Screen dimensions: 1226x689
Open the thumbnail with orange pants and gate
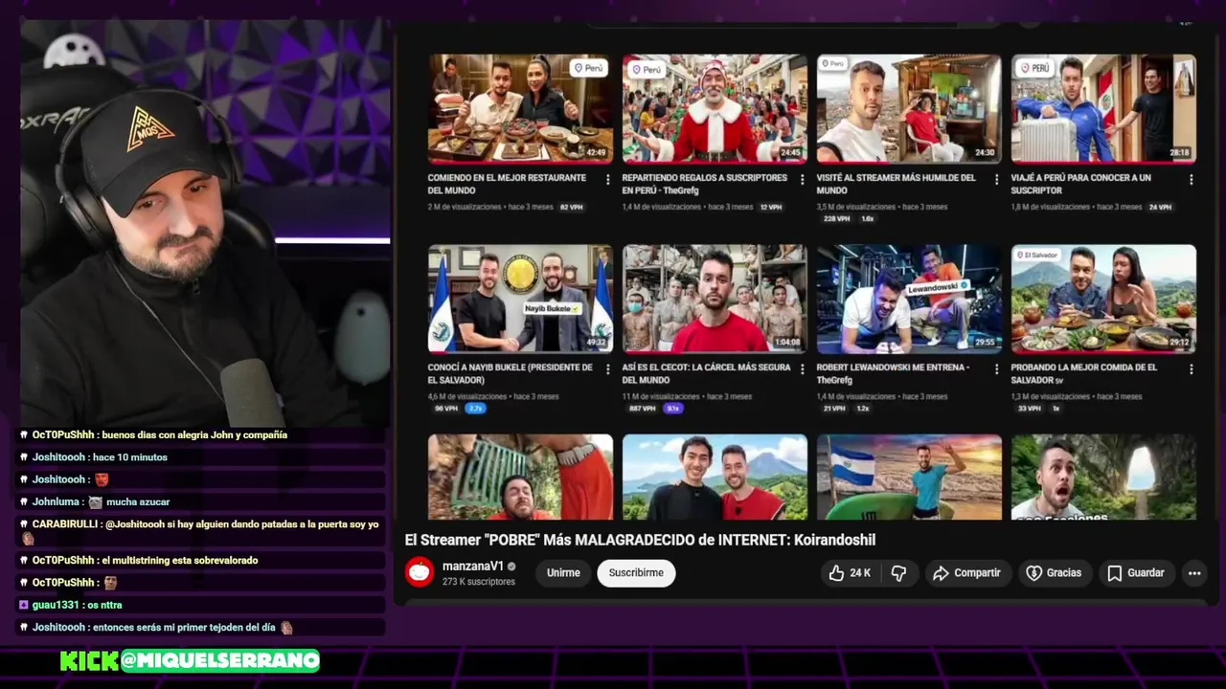(x=520, y=478)
